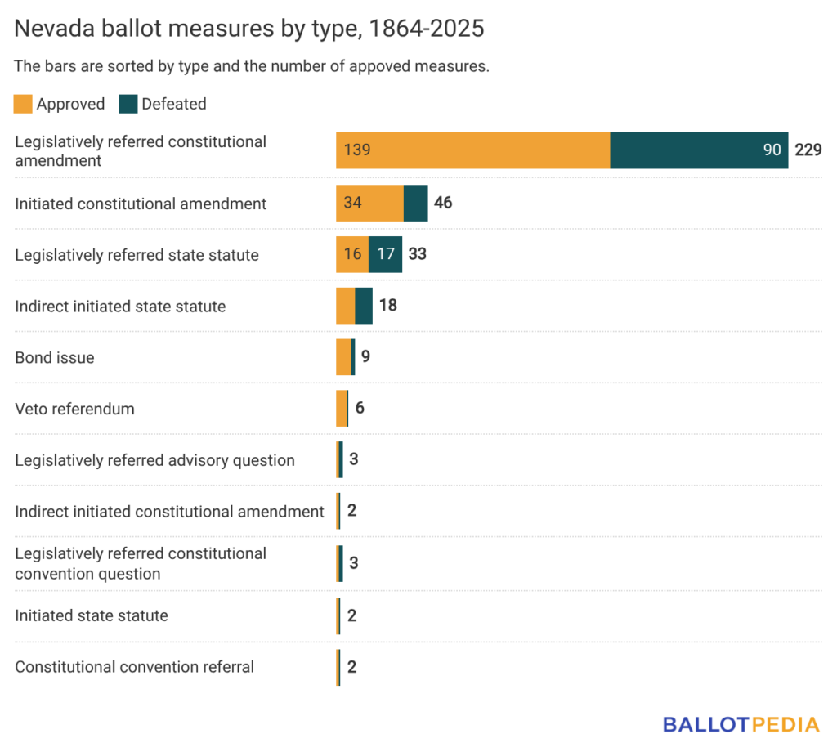Click the orange Approved legend swatch
Screen dimensions: 837x752
[x=24, y=104]
